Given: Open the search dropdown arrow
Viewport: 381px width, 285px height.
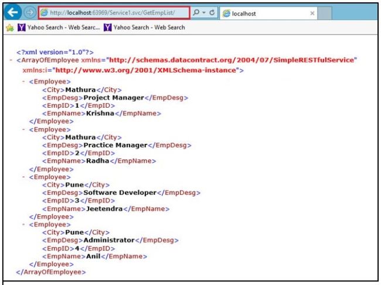Looking at the screenshot, I should [204, 12].
